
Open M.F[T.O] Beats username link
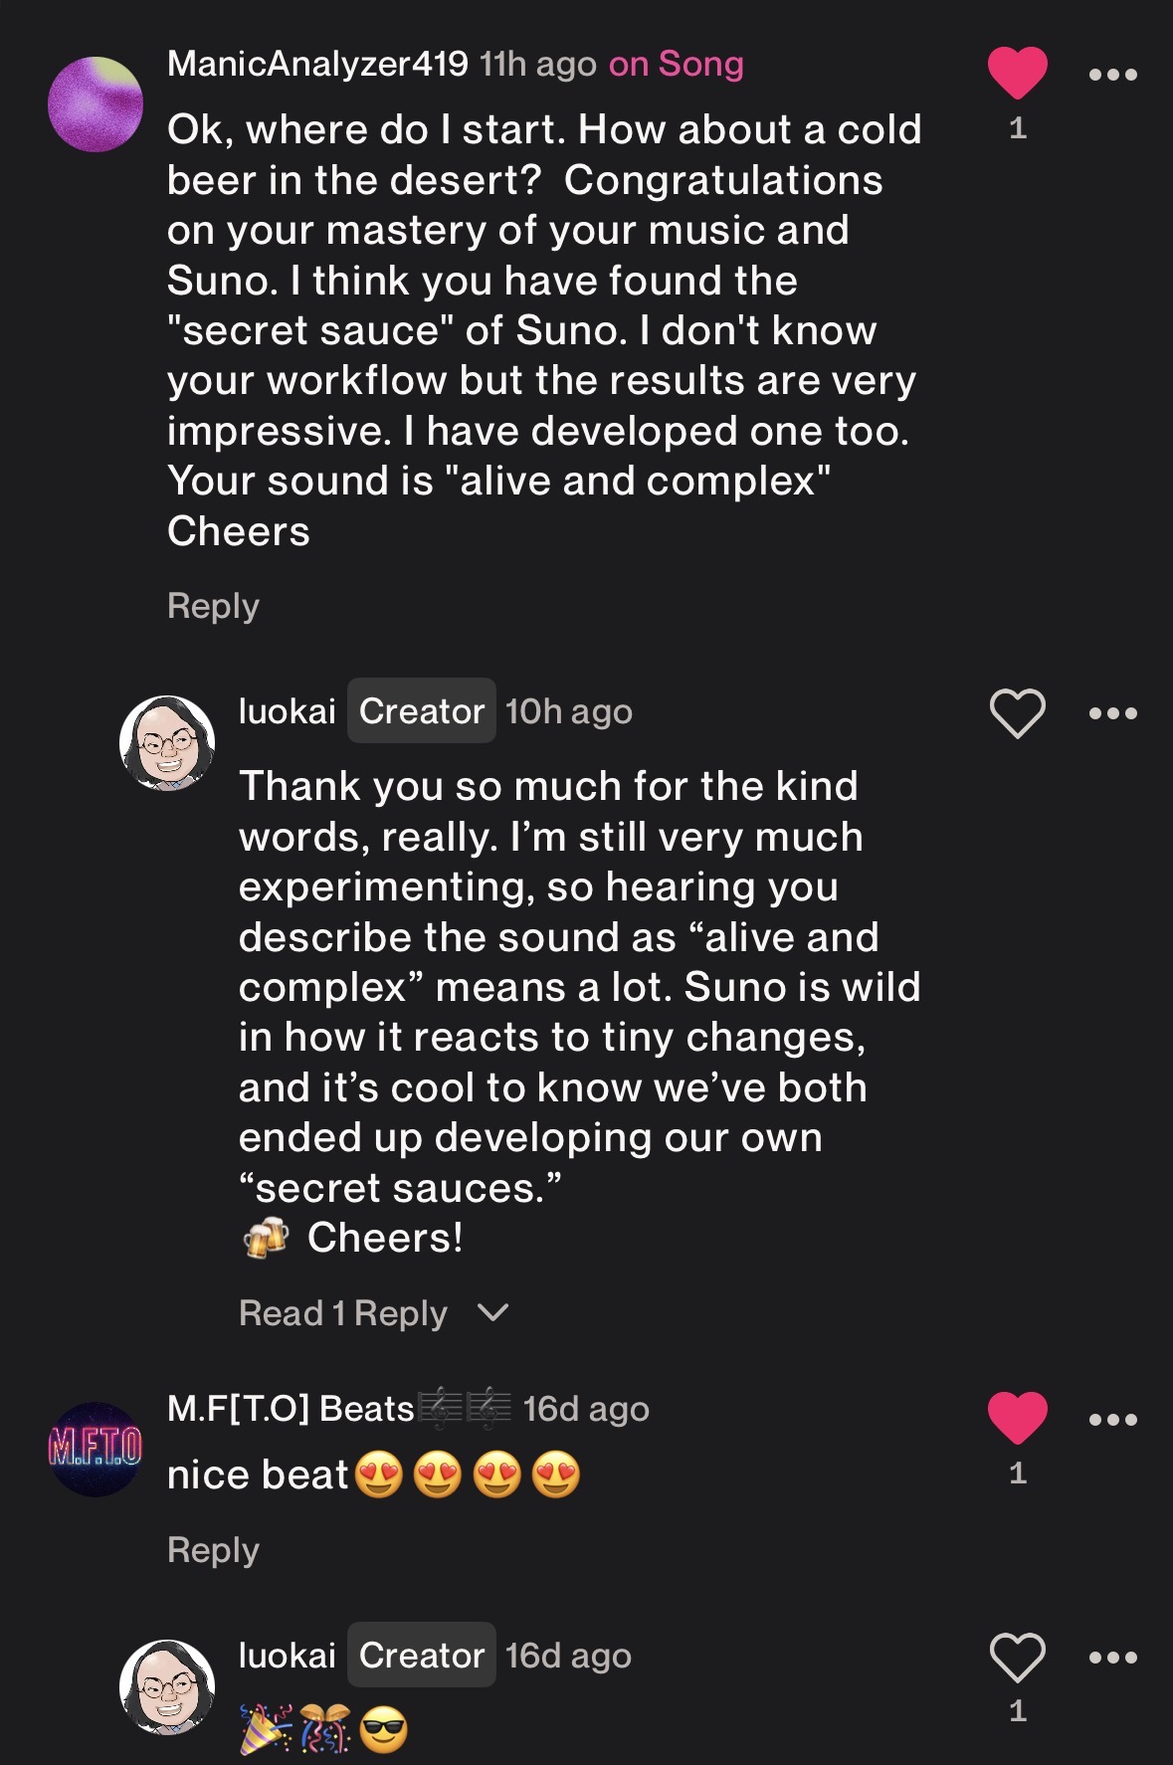tap(290, 1409)
